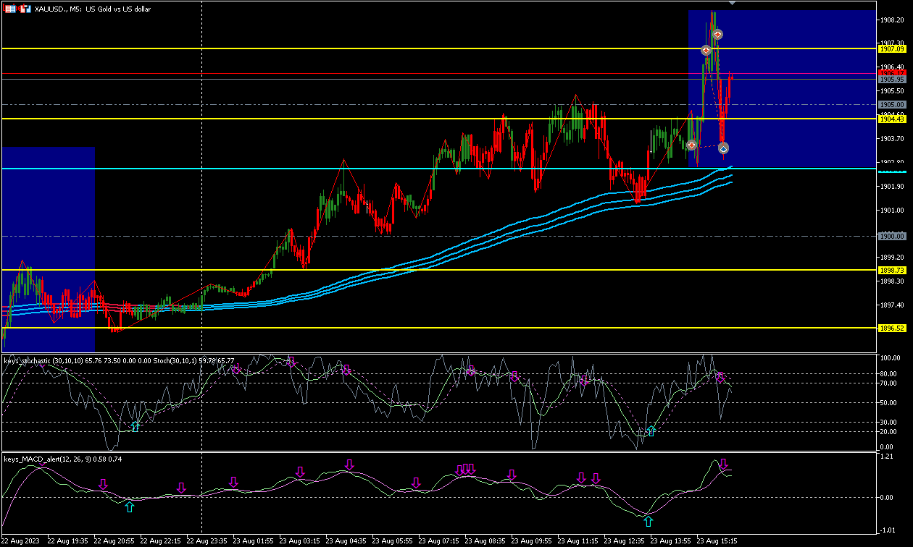Click the first cyan up arrow in MACD panel

[x=129, y=507]
